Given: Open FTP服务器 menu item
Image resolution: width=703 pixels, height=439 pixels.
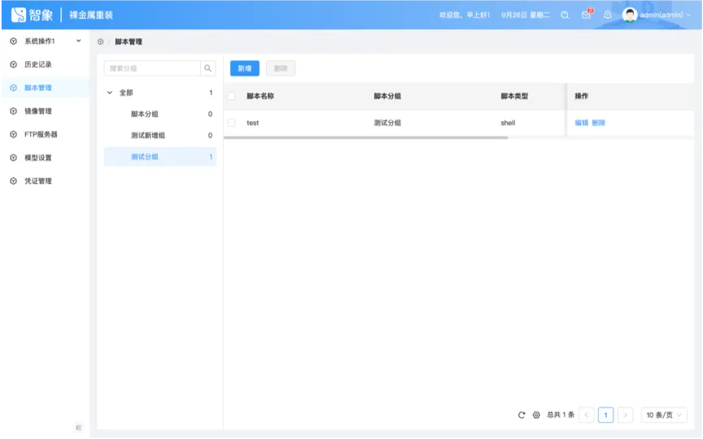Looking at the screenshot, I should tap(41, 134).
